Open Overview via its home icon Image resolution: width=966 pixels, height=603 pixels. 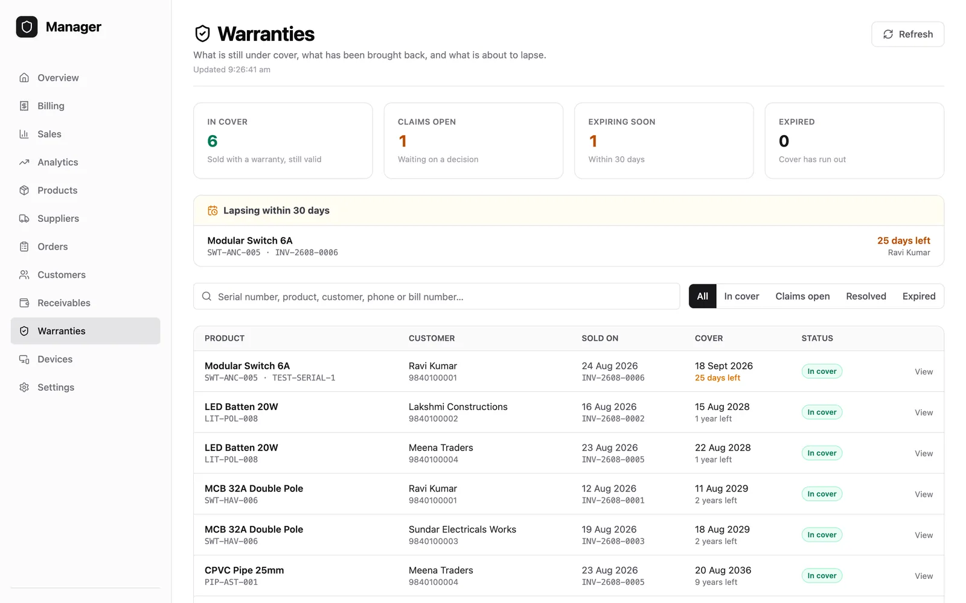tap(24, 78)
